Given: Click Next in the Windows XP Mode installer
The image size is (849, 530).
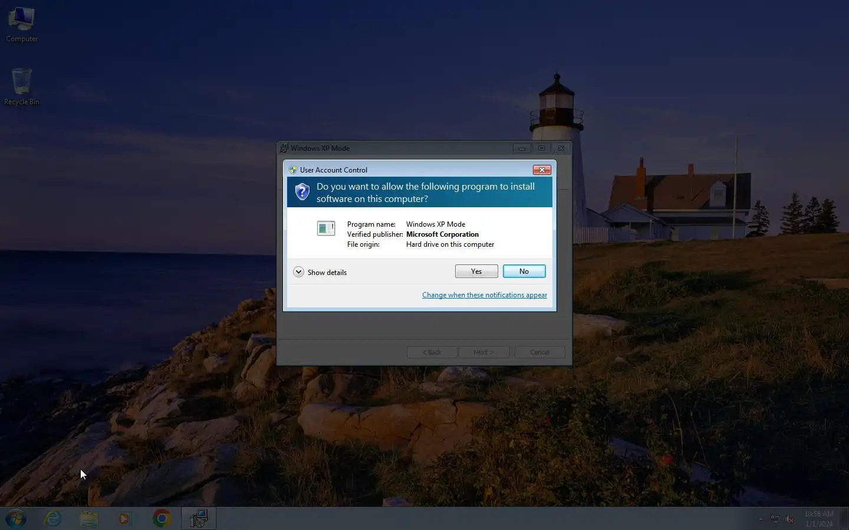Looking at the screenshot, I should tap(483, 352).
